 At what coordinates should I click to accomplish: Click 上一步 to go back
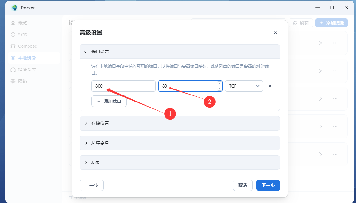(x=92, y=185)
